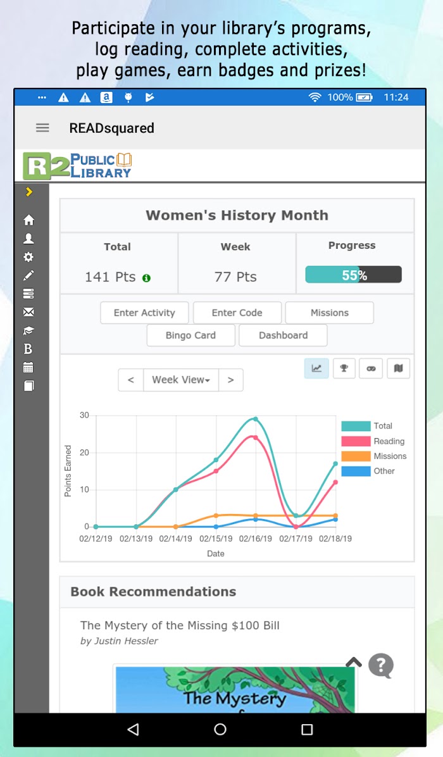Image resolution: width=443 pixels, height=757 pixels.
Task: Open the hamburger menu next to READsquared
Action: coord(42,128)
